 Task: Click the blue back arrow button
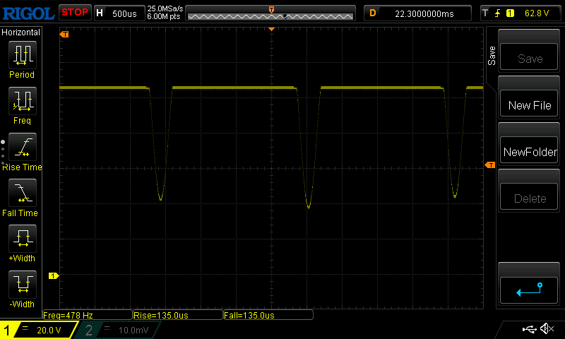click(x=529, y=290)
